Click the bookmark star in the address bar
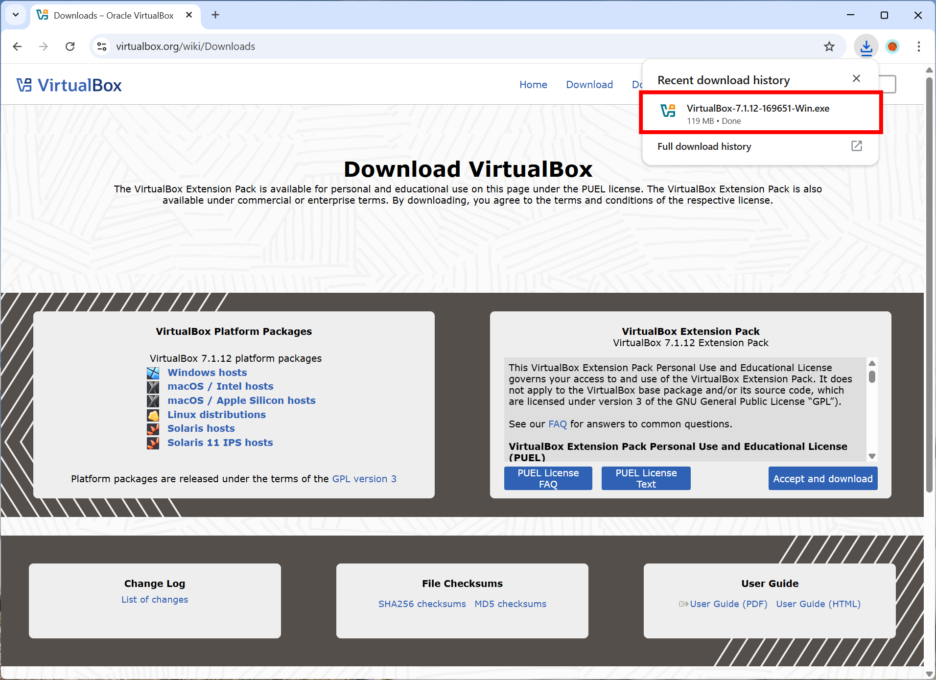936x680 pixels. [830, 46]
